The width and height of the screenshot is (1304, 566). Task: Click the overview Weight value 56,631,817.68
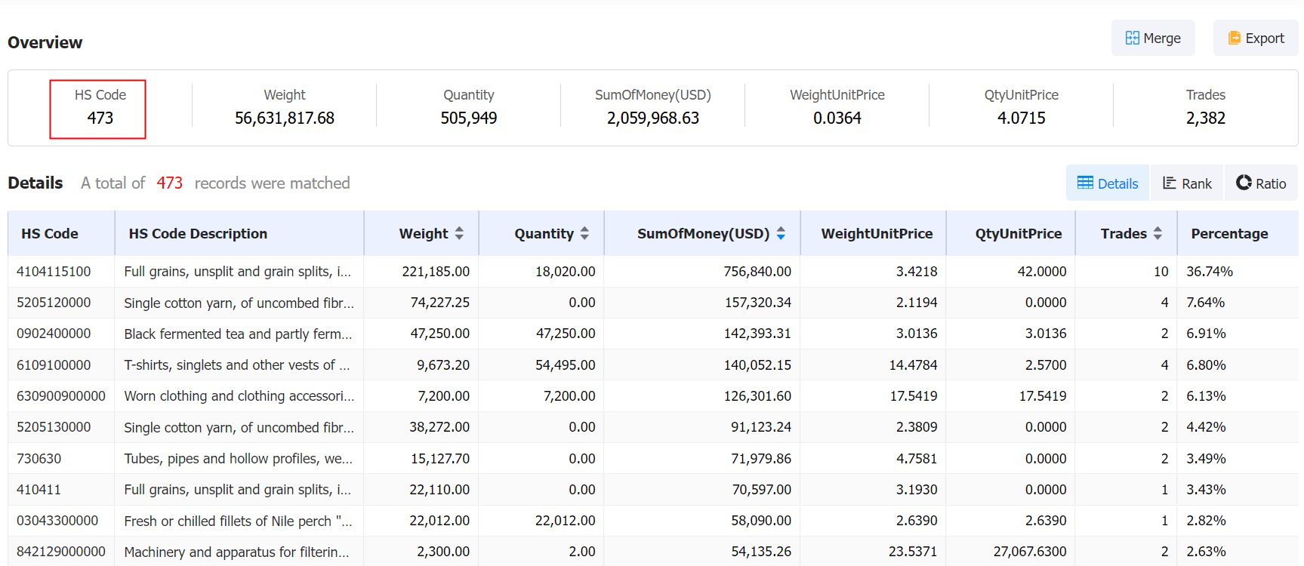285,118
